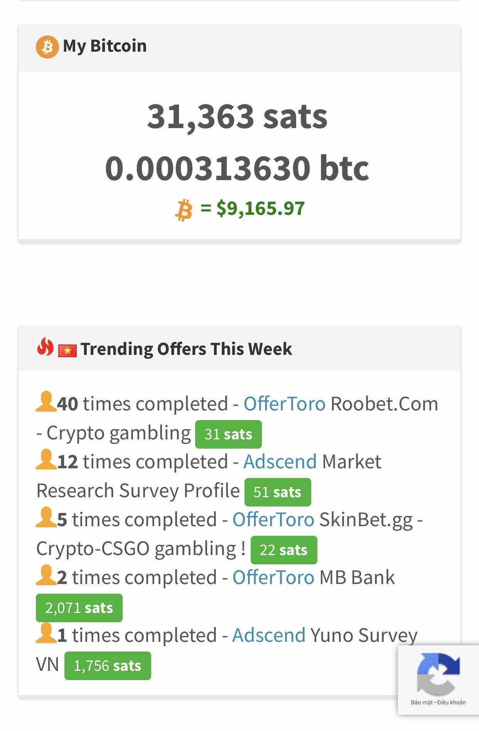Click the user icon beside 5 times completed
The image size is (479, 731).
(x=46, y=517)
